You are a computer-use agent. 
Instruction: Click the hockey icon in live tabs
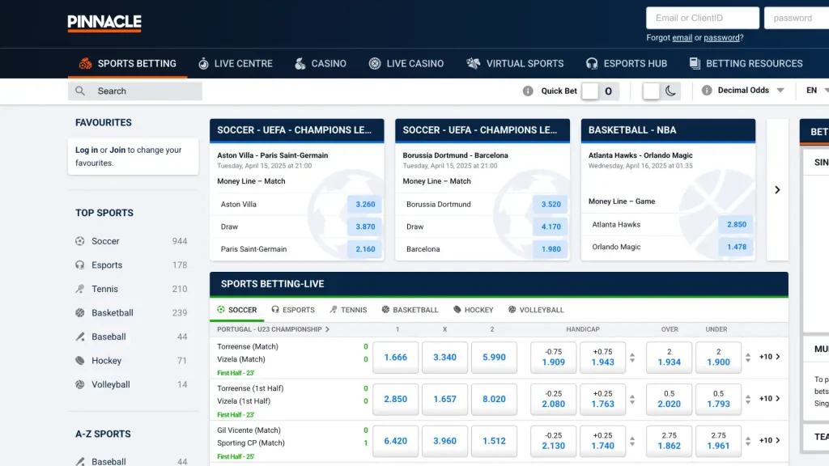point(457,310)
